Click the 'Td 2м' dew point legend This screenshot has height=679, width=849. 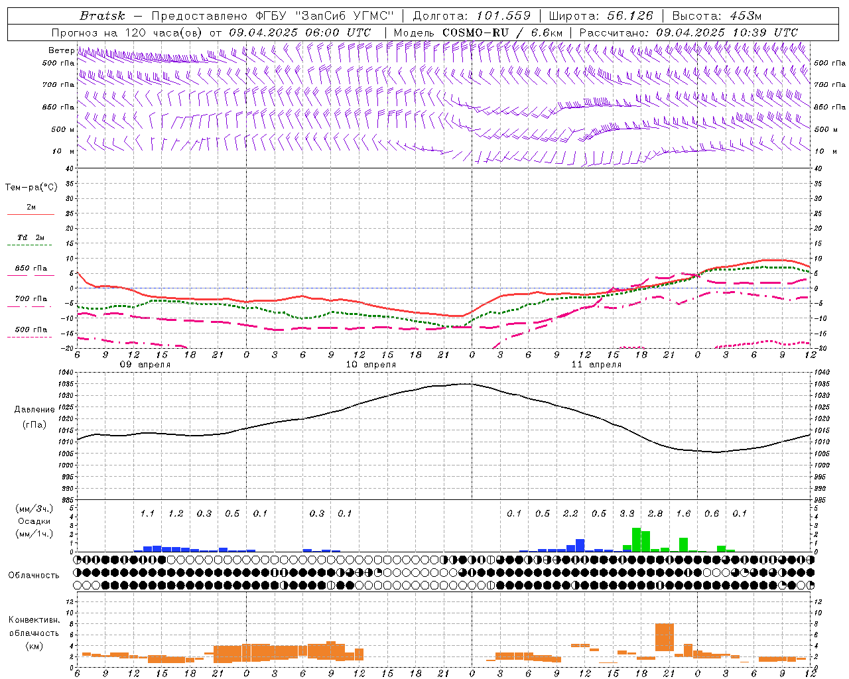pos(31,237)
